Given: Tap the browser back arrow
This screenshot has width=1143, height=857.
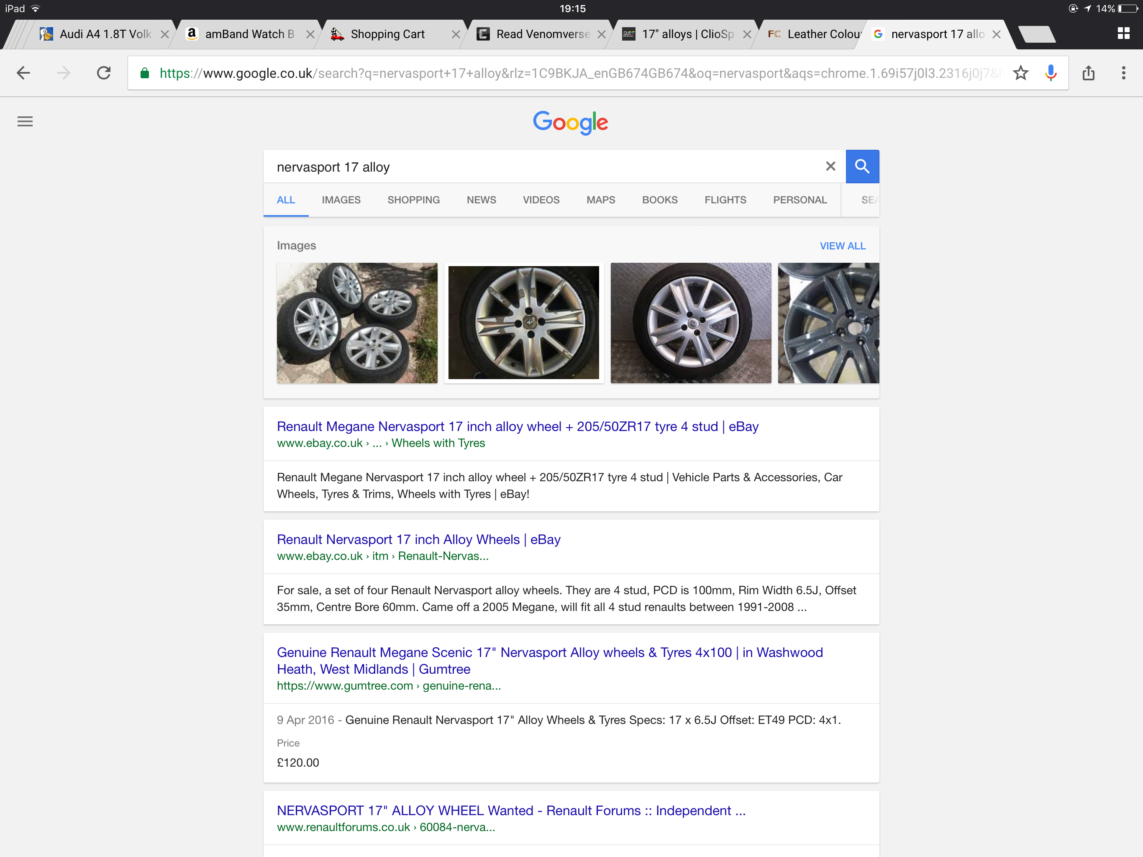Looking at the screenshot, I should click(x=23, y=73).
